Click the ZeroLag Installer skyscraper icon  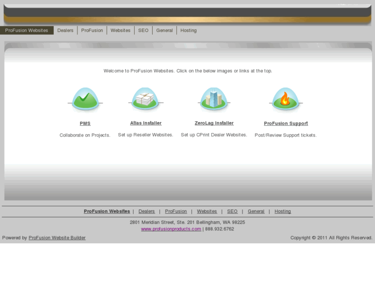214,99
